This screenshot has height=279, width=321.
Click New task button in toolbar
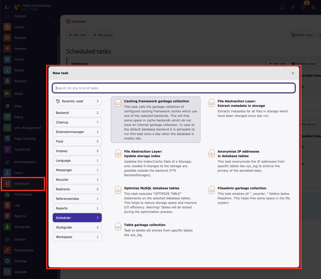coord(77,35)
